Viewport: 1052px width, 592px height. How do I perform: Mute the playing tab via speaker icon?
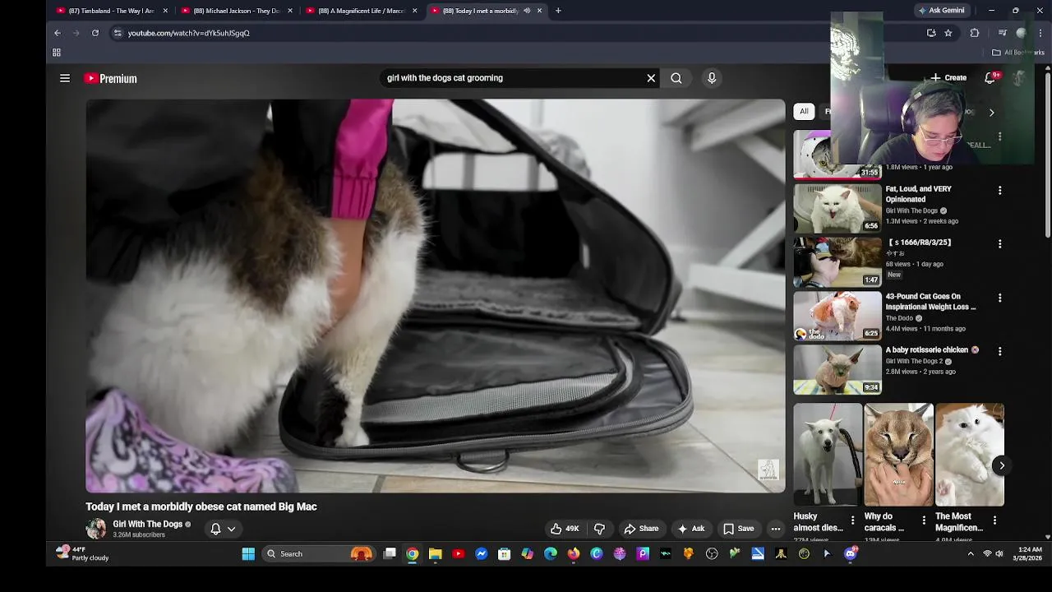[527, 11]
